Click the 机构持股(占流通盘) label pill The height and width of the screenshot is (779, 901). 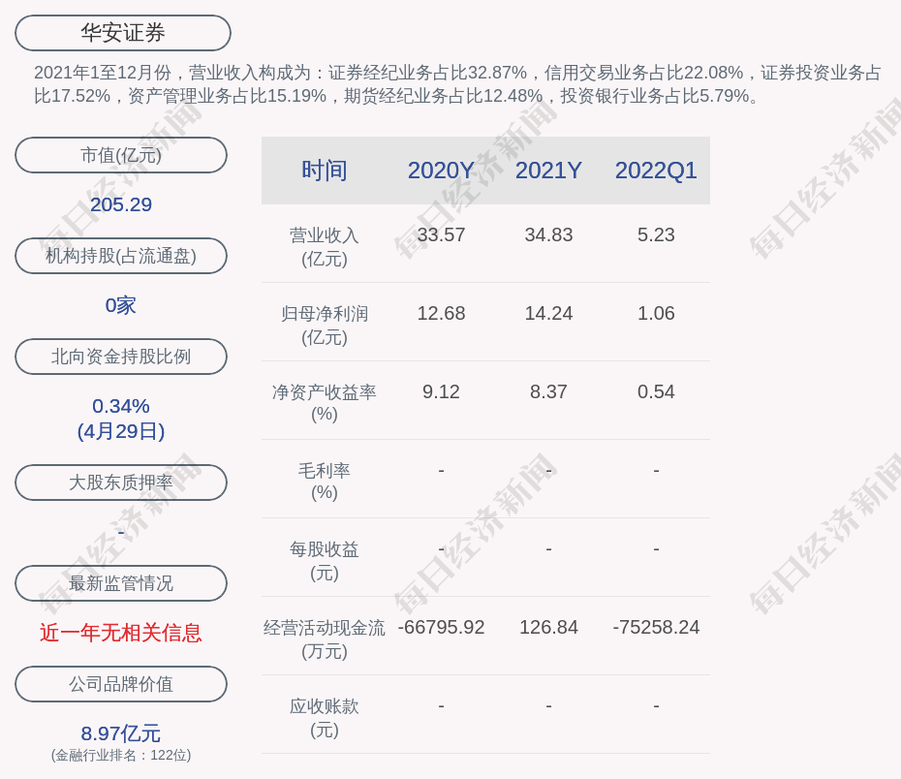(121, 256)
